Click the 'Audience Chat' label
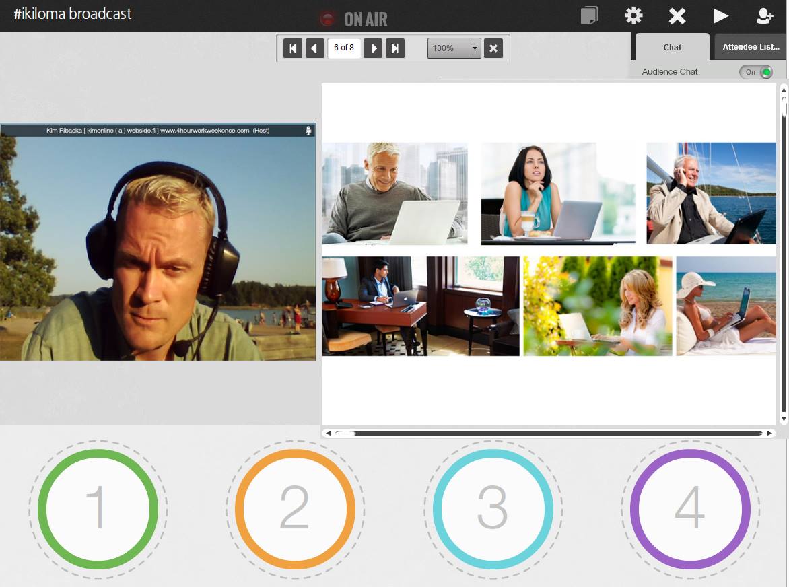This screenshot has height=587, width=789. (x=670, y=72)
